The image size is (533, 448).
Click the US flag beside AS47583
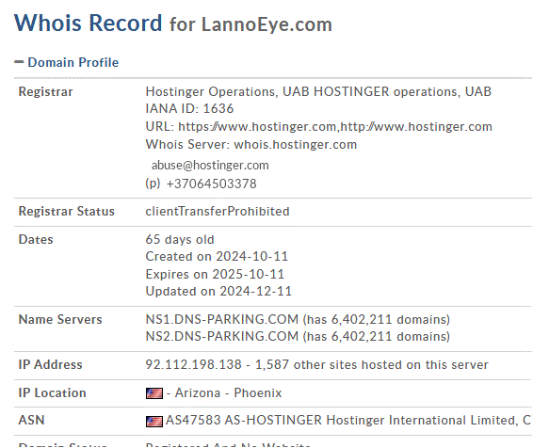[x=154, y=422]
